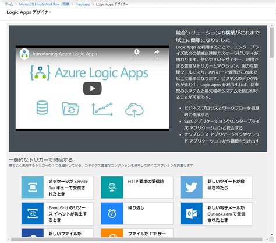Click the cloud upload icon in video thumbnail
Image resolution: width=276 pixels, height=243 pixels.
point(135,110)
